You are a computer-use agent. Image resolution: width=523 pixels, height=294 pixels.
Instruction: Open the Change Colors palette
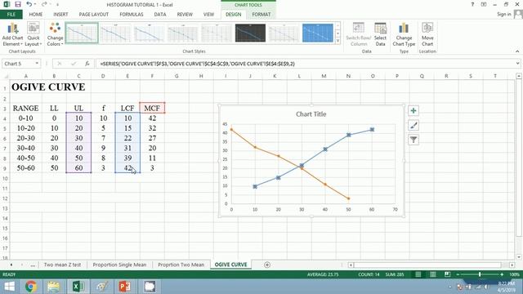(55, 34)
